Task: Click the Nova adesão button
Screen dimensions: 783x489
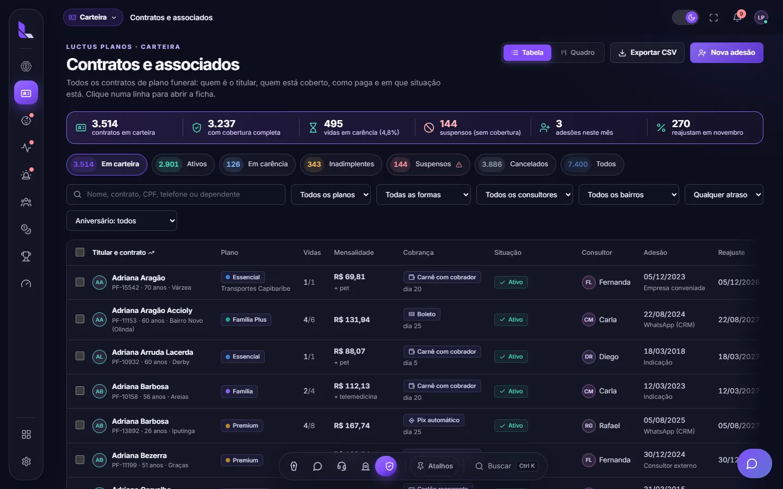Action: tap(726, 53)
